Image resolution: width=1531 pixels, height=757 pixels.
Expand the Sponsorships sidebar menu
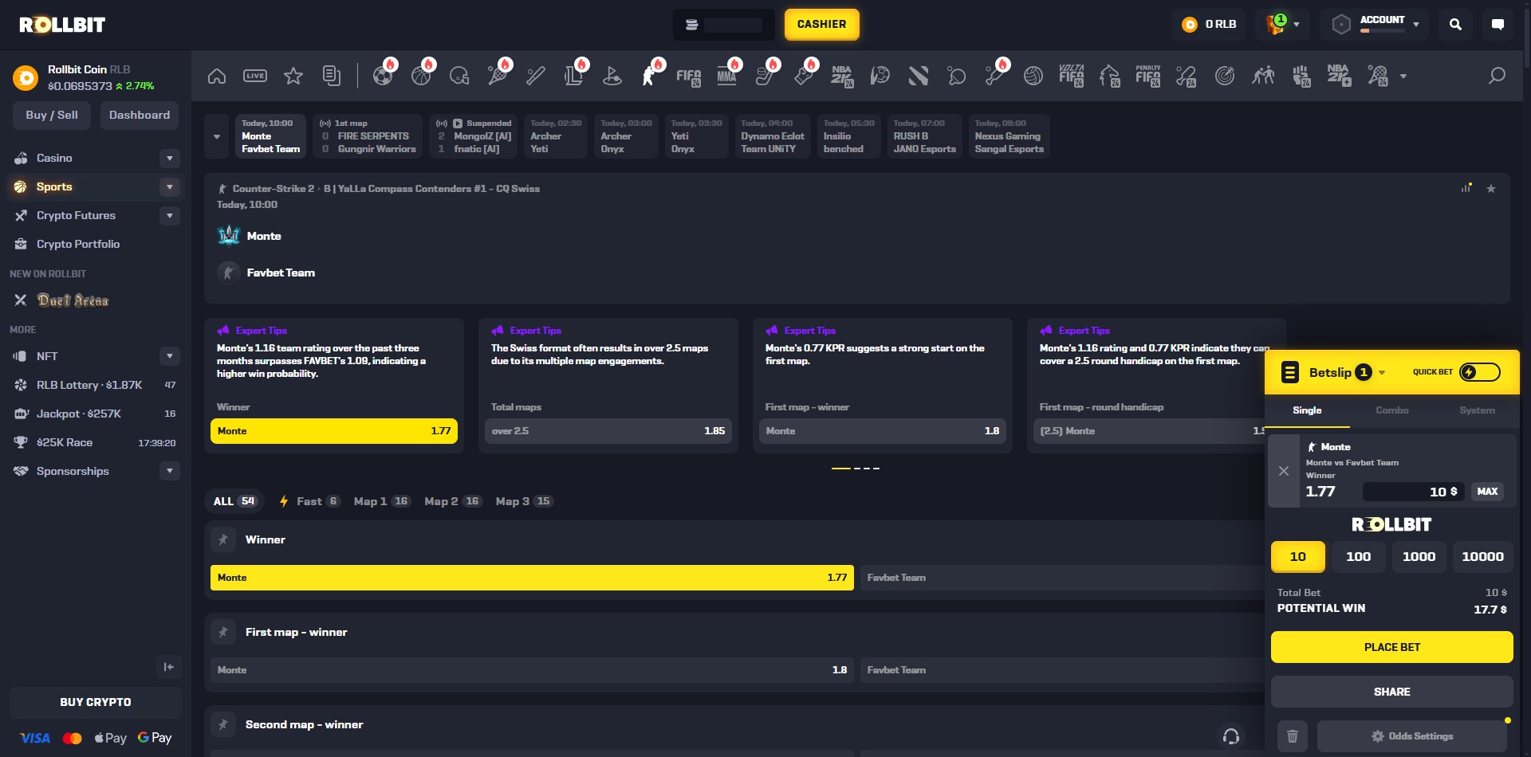pyautogui.click(x=170, y=471)
